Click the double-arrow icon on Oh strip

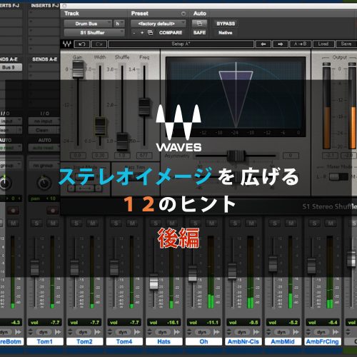click(216, 332)
